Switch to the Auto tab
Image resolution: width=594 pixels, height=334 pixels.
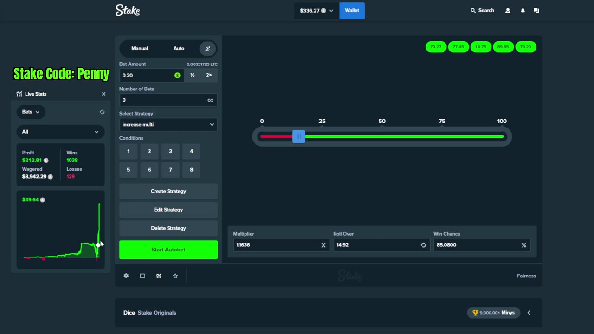[179, 48]
